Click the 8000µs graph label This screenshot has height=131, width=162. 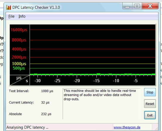coord(19,40)
